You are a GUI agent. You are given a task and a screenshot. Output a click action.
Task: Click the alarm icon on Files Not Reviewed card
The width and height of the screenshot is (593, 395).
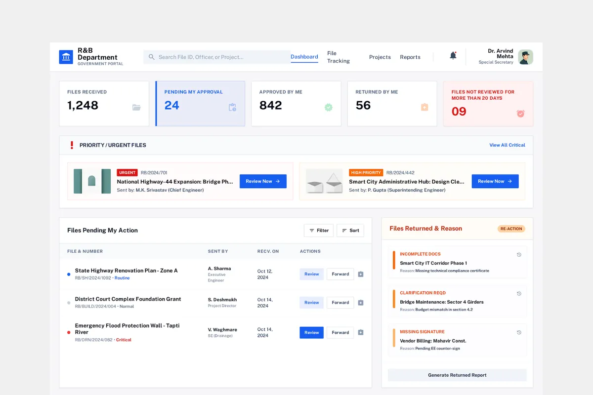[520, 113]
